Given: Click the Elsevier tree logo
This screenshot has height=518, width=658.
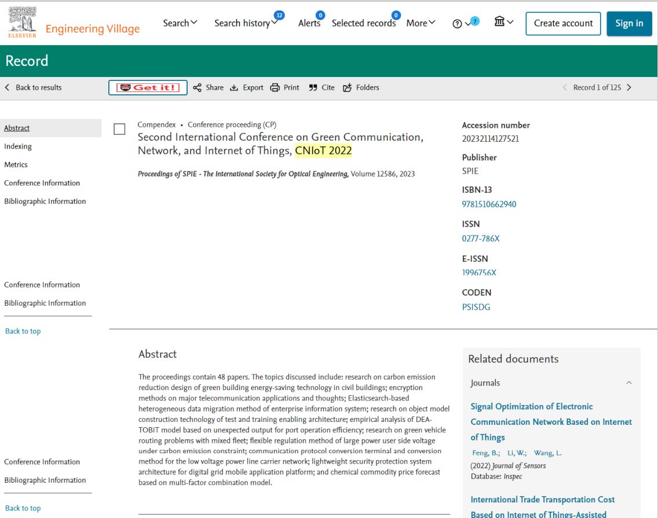Looking at the screenshot, I should (x=22, y=22).
